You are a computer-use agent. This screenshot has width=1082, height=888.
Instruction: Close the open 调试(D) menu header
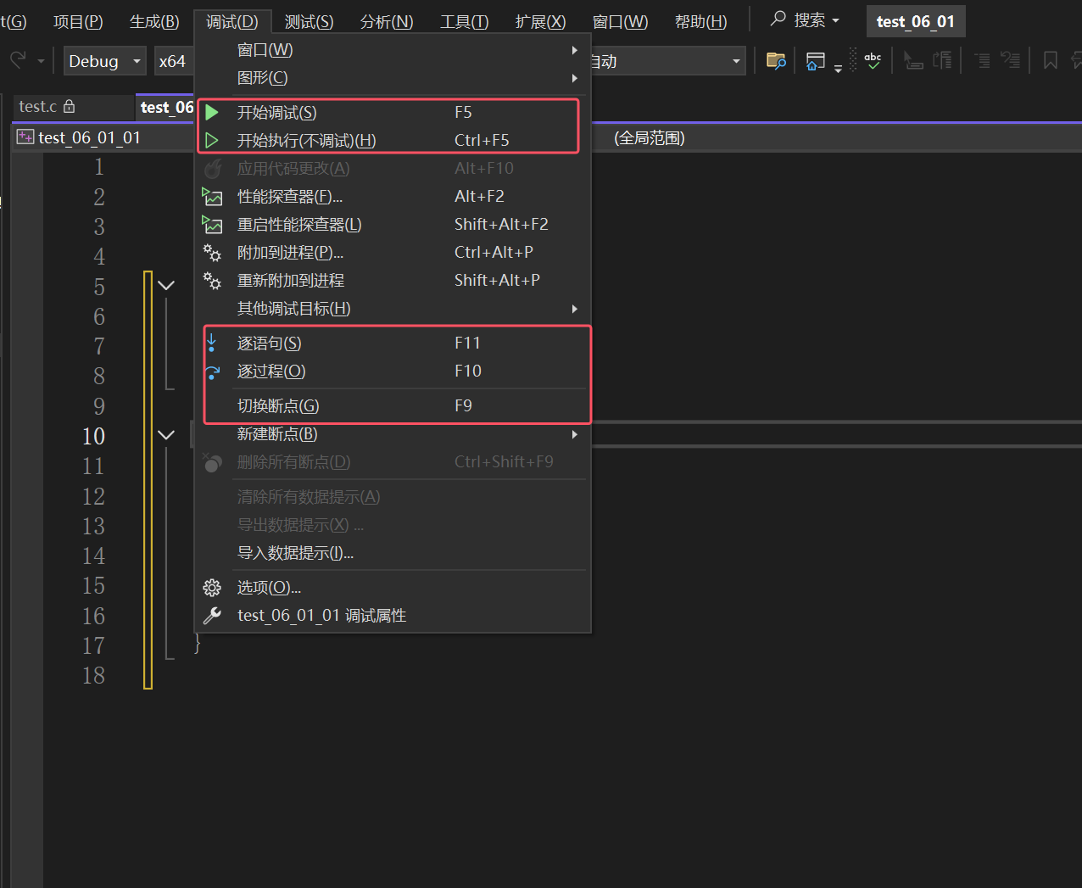(231, 21)
